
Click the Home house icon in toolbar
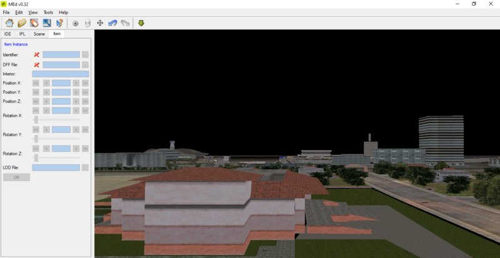pyautogui.click(x=9, y=23)
